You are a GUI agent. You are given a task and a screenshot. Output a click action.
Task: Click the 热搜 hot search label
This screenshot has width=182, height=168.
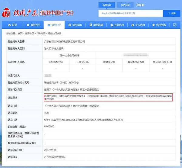point(139,5)
